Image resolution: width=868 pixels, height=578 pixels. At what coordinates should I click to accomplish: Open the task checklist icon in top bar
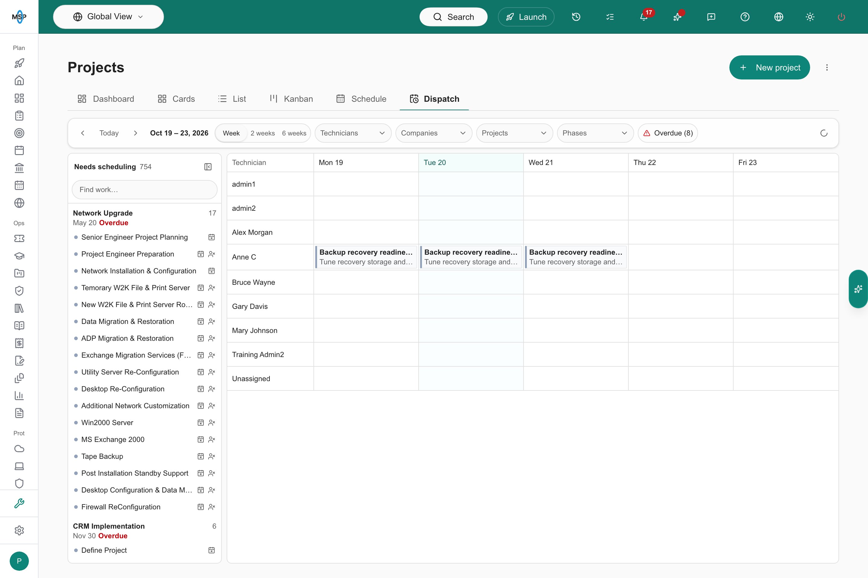click(610, 17)
